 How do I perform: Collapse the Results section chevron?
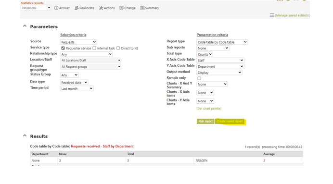coord(25,135)
